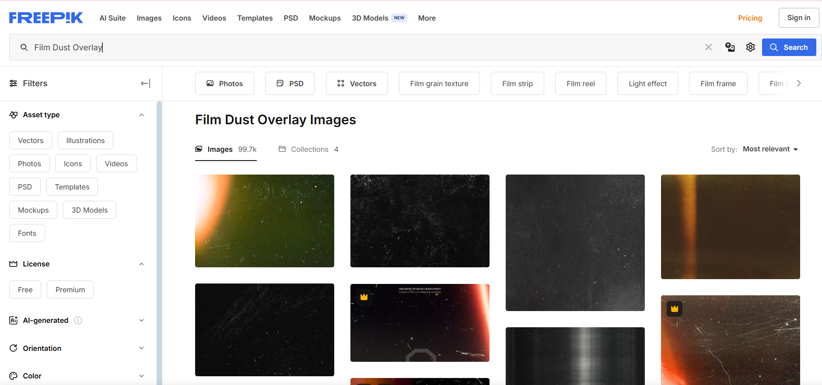The width and height of the screenshot is (822, 385).
Task: Switch to the Collections results tab
Action: click(308, 150)
